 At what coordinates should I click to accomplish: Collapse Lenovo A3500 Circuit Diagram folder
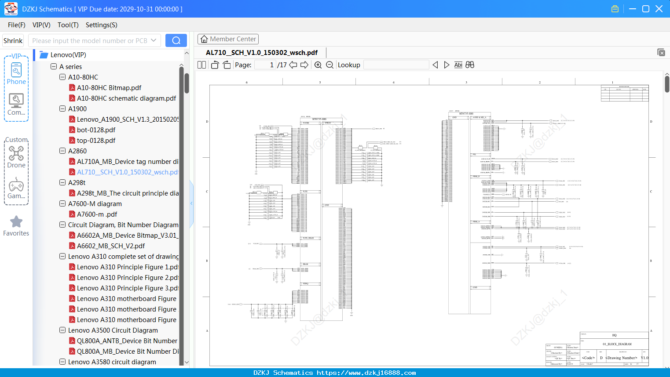62,330
